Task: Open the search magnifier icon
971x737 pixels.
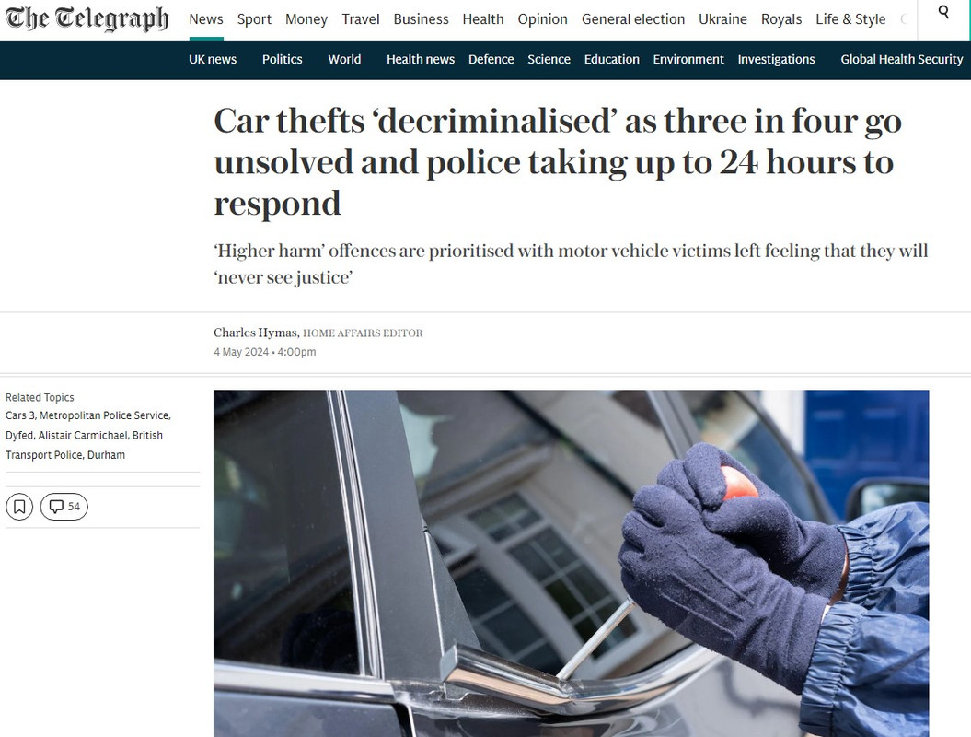Action: point(943,12)
